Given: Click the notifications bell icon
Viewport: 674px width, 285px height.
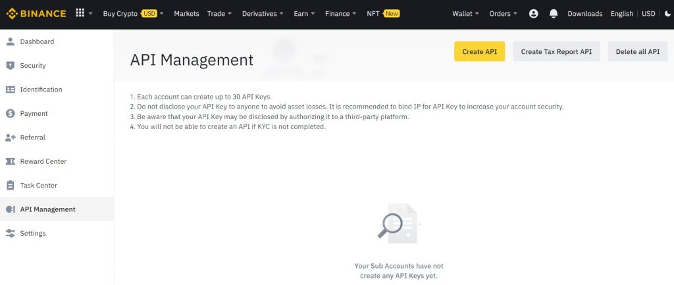Looking at the screenshot, I should pyautogui.click(x=554, y=14).
